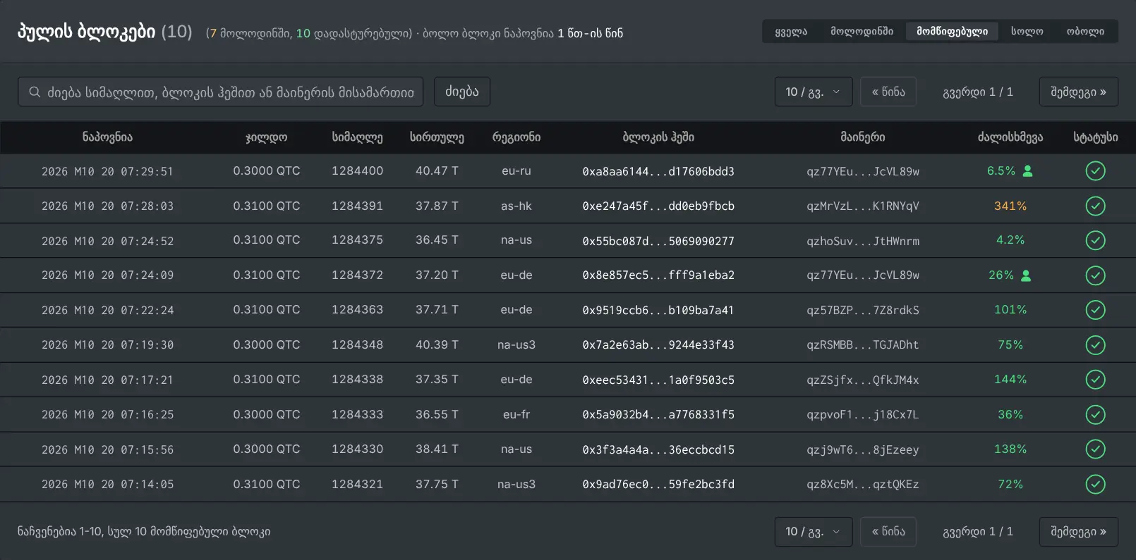
Task: Open block hash 0xe247a45f...dd0eb9fbcb
Action: tap(658, 206)
